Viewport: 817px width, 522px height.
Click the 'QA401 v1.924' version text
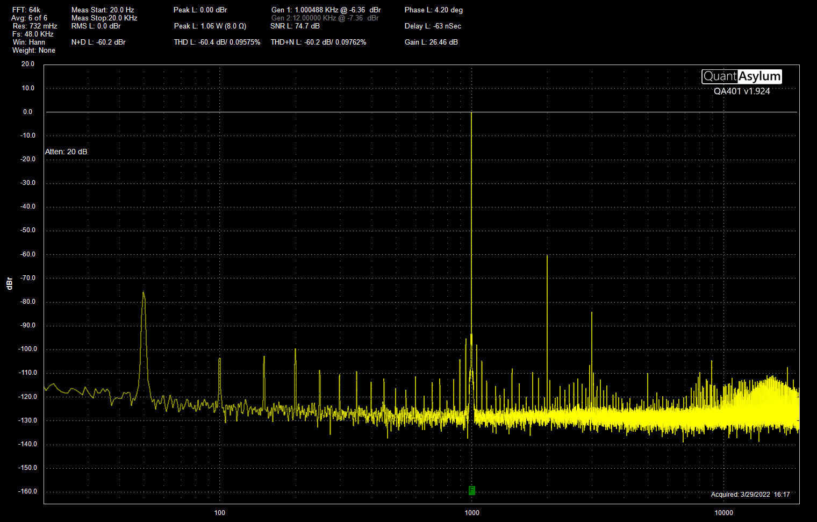pos(742,91)
